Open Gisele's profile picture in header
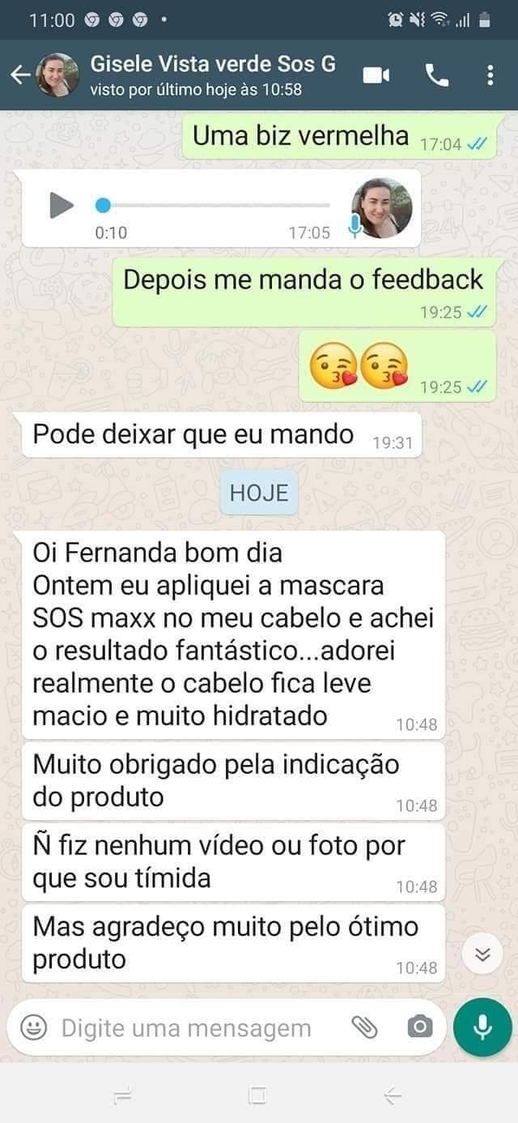This screenshot has width=518, height=1123. [58, 75]
